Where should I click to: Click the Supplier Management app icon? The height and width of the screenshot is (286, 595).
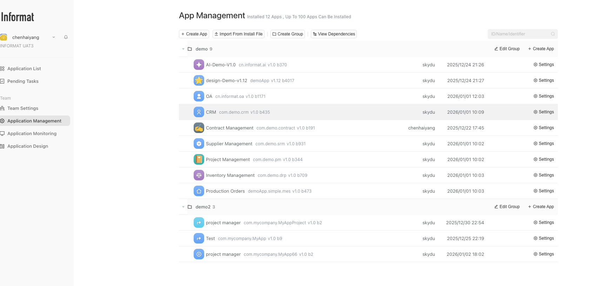click(199, 144)
